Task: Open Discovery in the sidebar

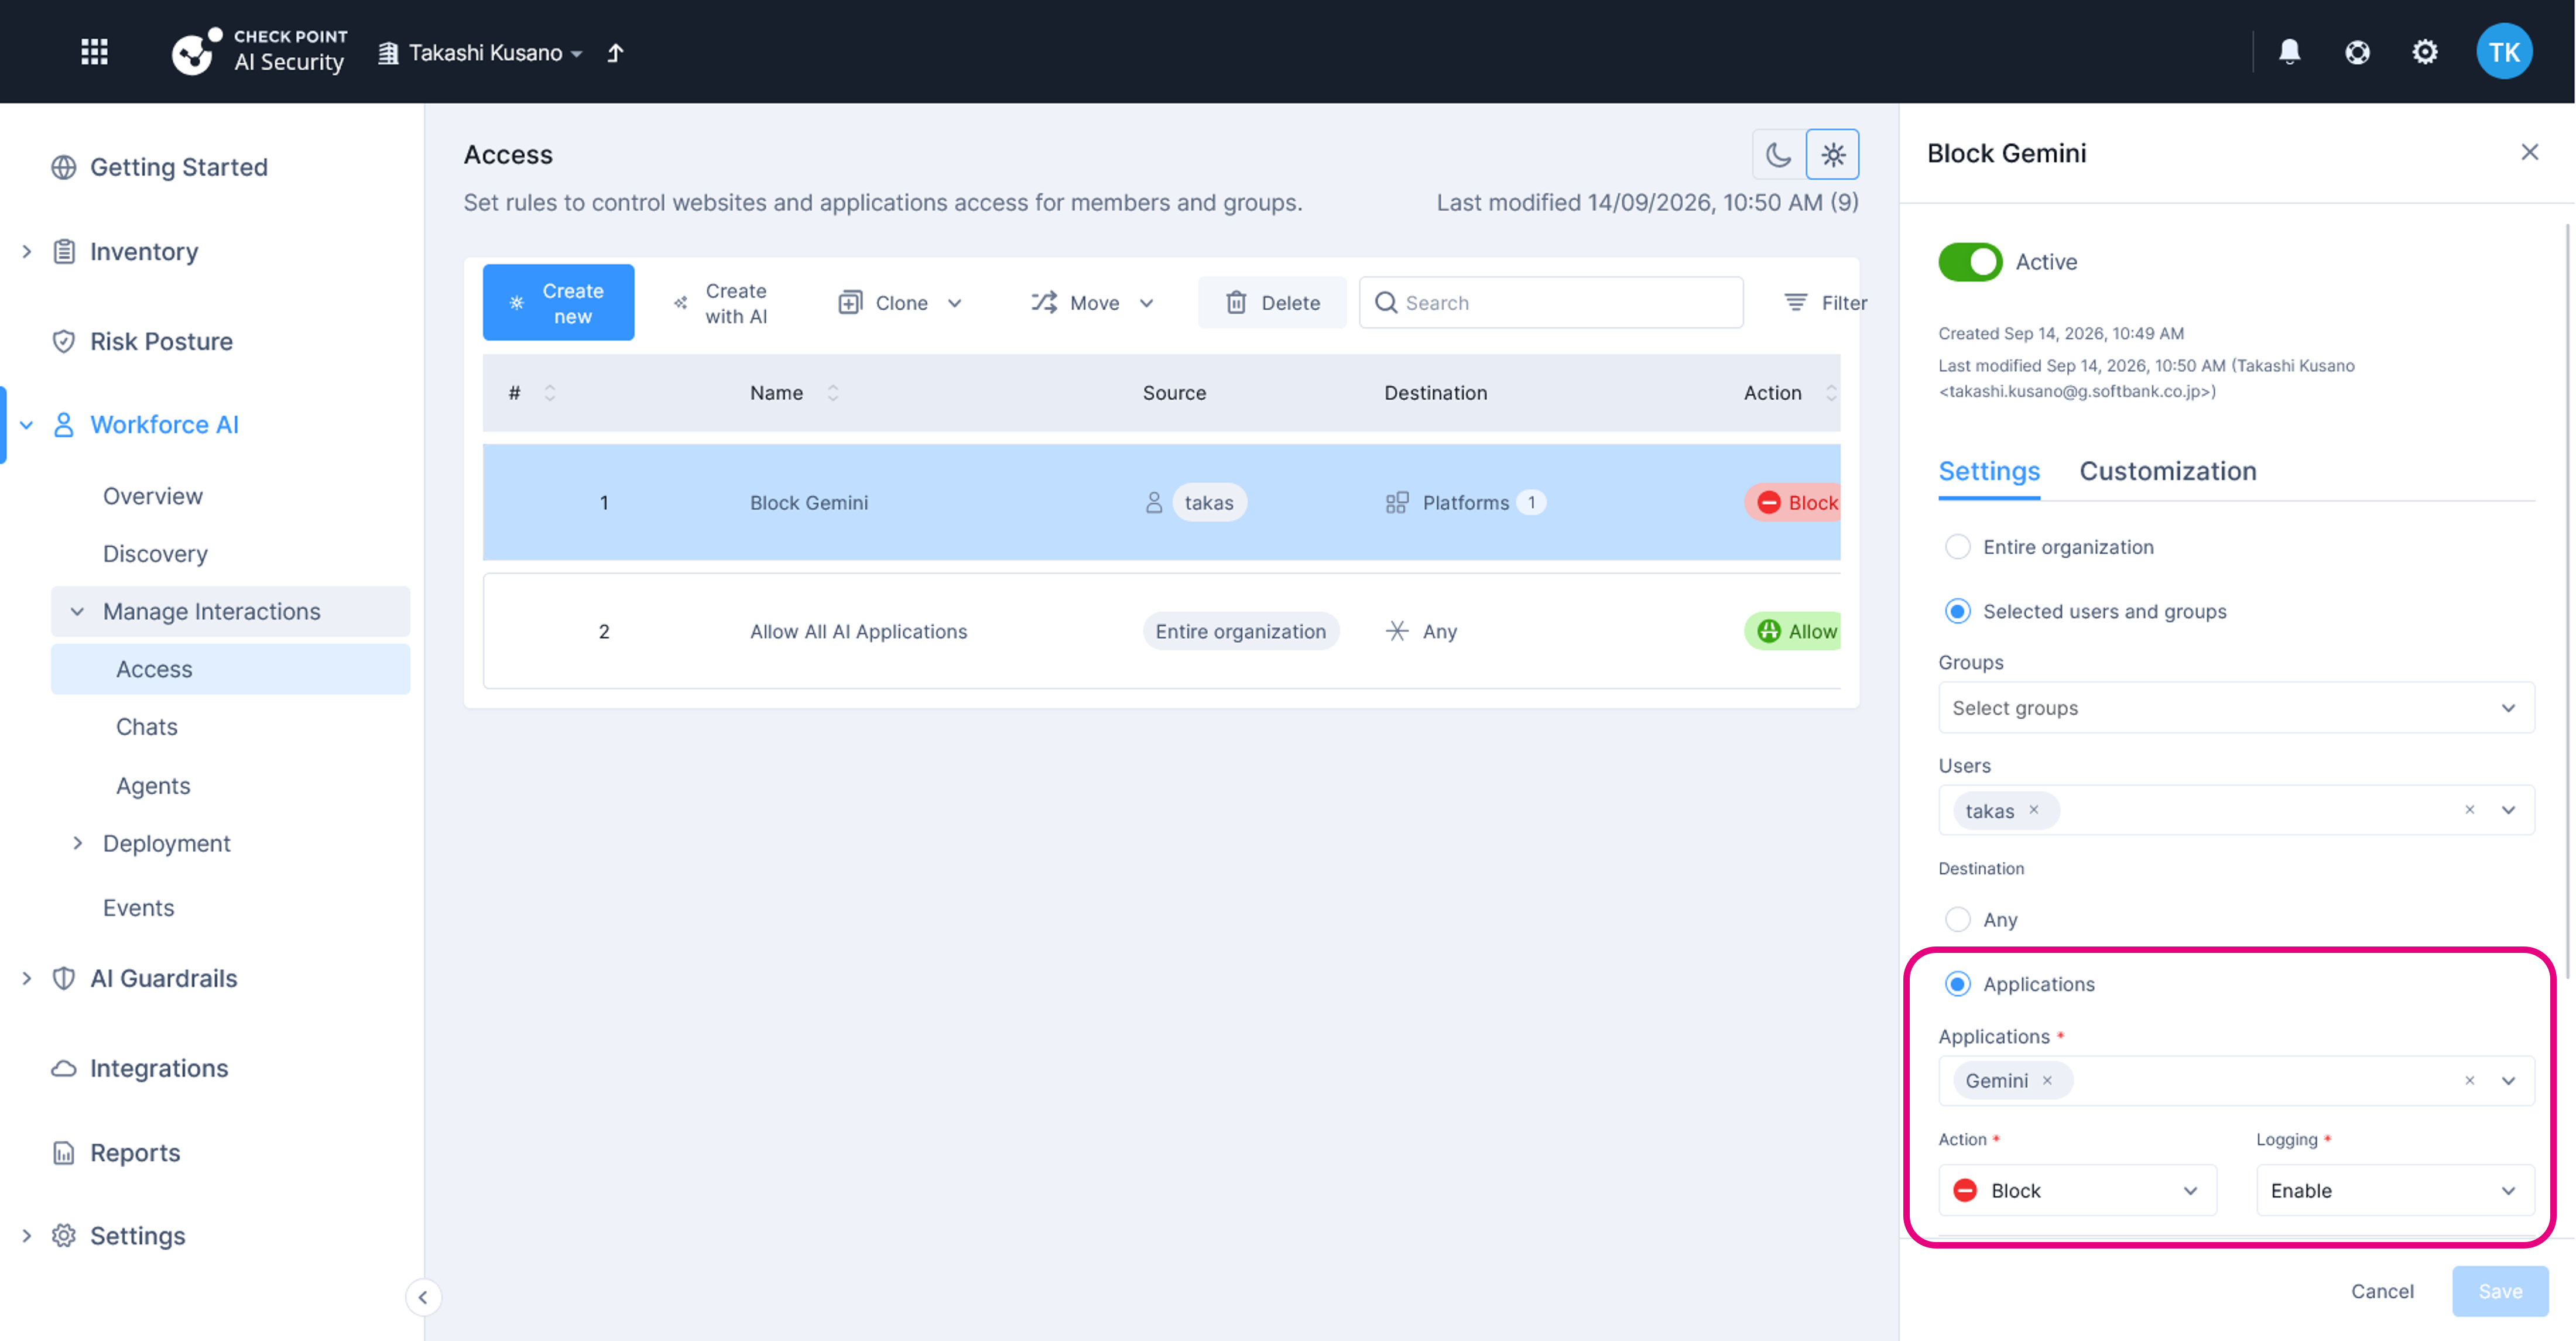Action: tap(155, 554)
